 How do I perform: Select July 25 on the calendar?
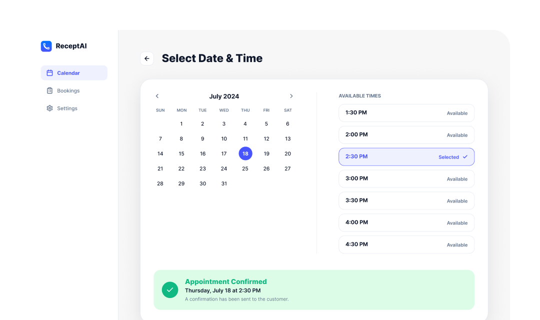[245, 168]
